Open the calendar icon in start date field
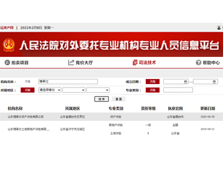The image size is (223, 175). (186, 82)
